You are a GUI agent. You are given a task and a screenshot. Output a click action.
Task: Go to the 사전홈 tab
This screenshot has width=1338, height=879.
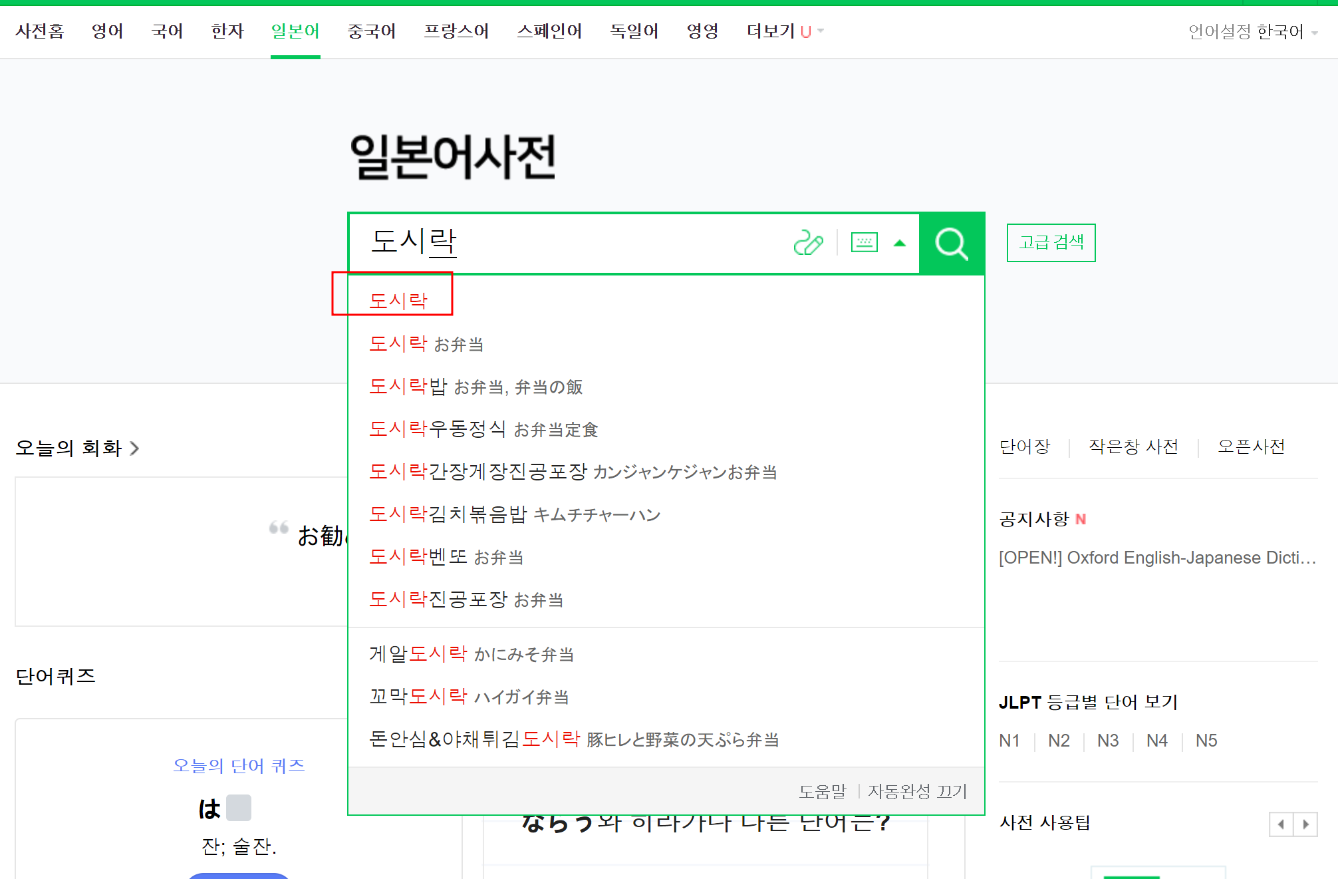40,31
